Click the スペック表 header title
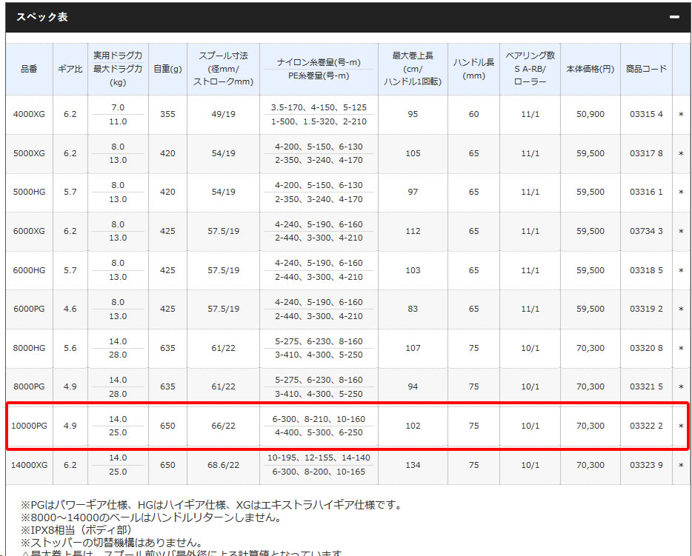This screenshot has height=556, width=692. coord(42,17)
